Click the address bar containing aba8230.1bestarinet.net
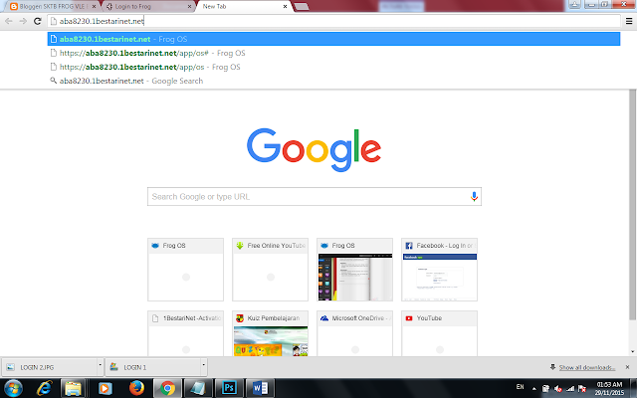This screenshot has height=398, width=637. 333,21
